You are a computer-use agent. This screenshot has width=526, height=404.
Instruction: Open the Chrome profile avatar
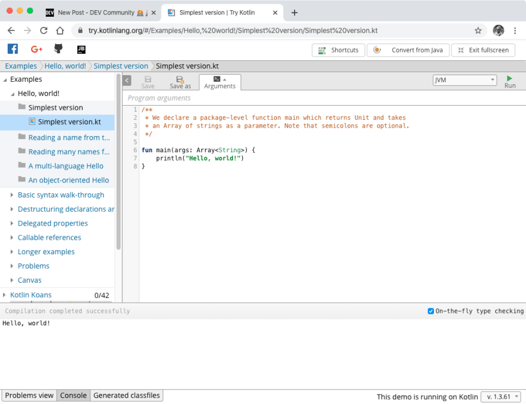(498, 30)
